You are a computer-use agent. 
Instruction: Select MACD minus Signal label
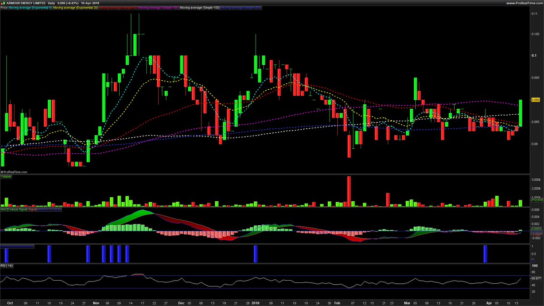[x=14, y=209]
